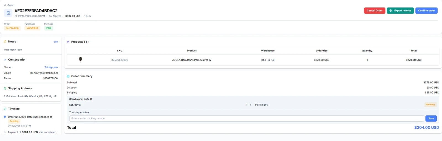Click the note text Test thanh toán
Screen dimensions: 442x141
click(13, 50)
